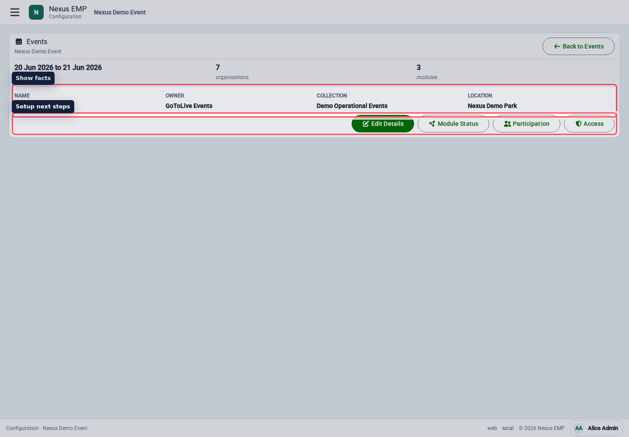Screen dimensions: 629x437
Task: Open Module Status page
Action: (x=453, y=124)
